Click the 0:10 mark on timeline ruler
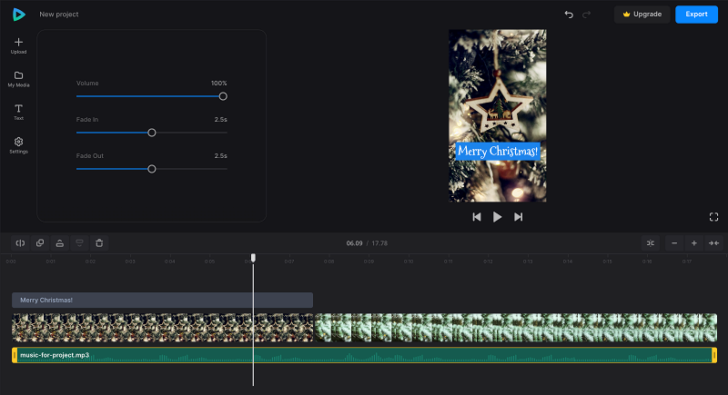The height and width of the screenshot is (395, 728). point(409,262)
